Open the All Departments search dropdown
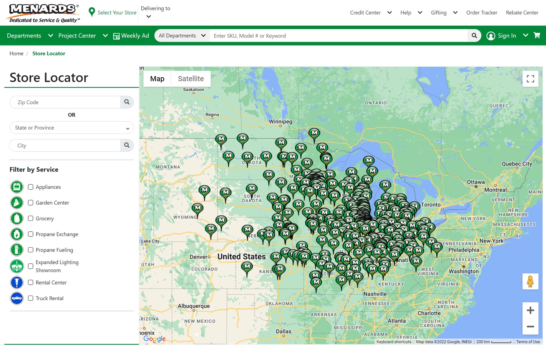This screenshot has height=349, width=546. tap(182, 36)
